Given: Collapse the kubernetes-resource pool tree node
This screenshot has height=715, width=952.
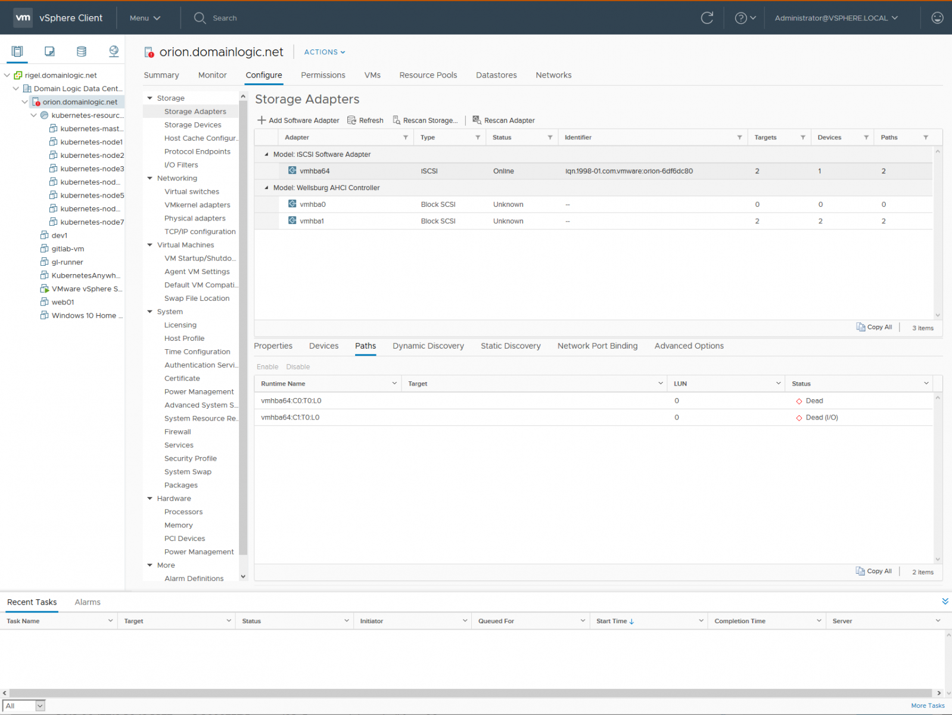Looking at the screenshot, I should pos(34,116).
